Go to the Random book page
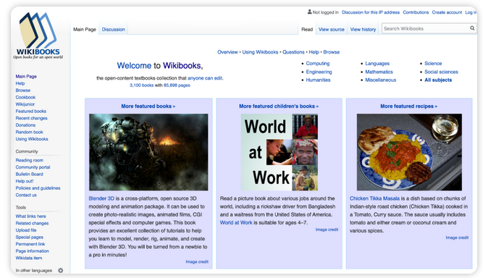483x278 pixels. [29, 132]
